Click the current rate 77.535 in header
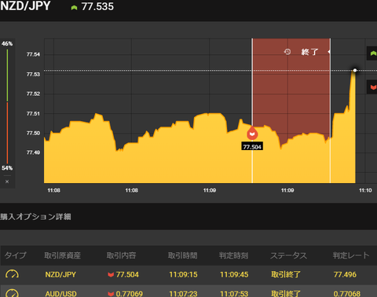The width and height of the screenshot is (377, 297). (x=97, y=6)
